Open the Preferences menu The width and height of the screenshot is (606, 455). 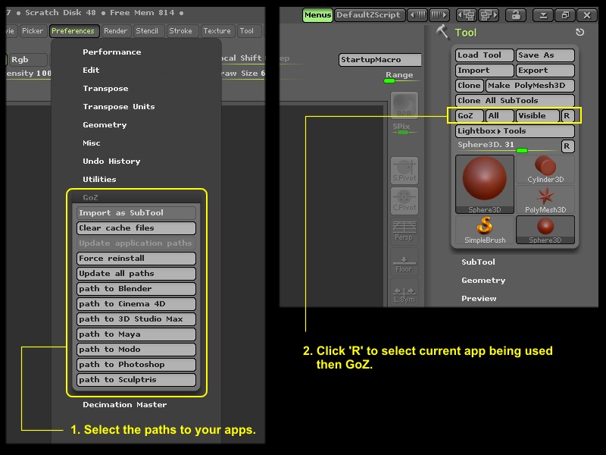[73, 31]
